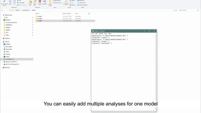Open the Notepad Help menu
The height and width of the screenshot is (113, 201).
[x=110, y=34]
